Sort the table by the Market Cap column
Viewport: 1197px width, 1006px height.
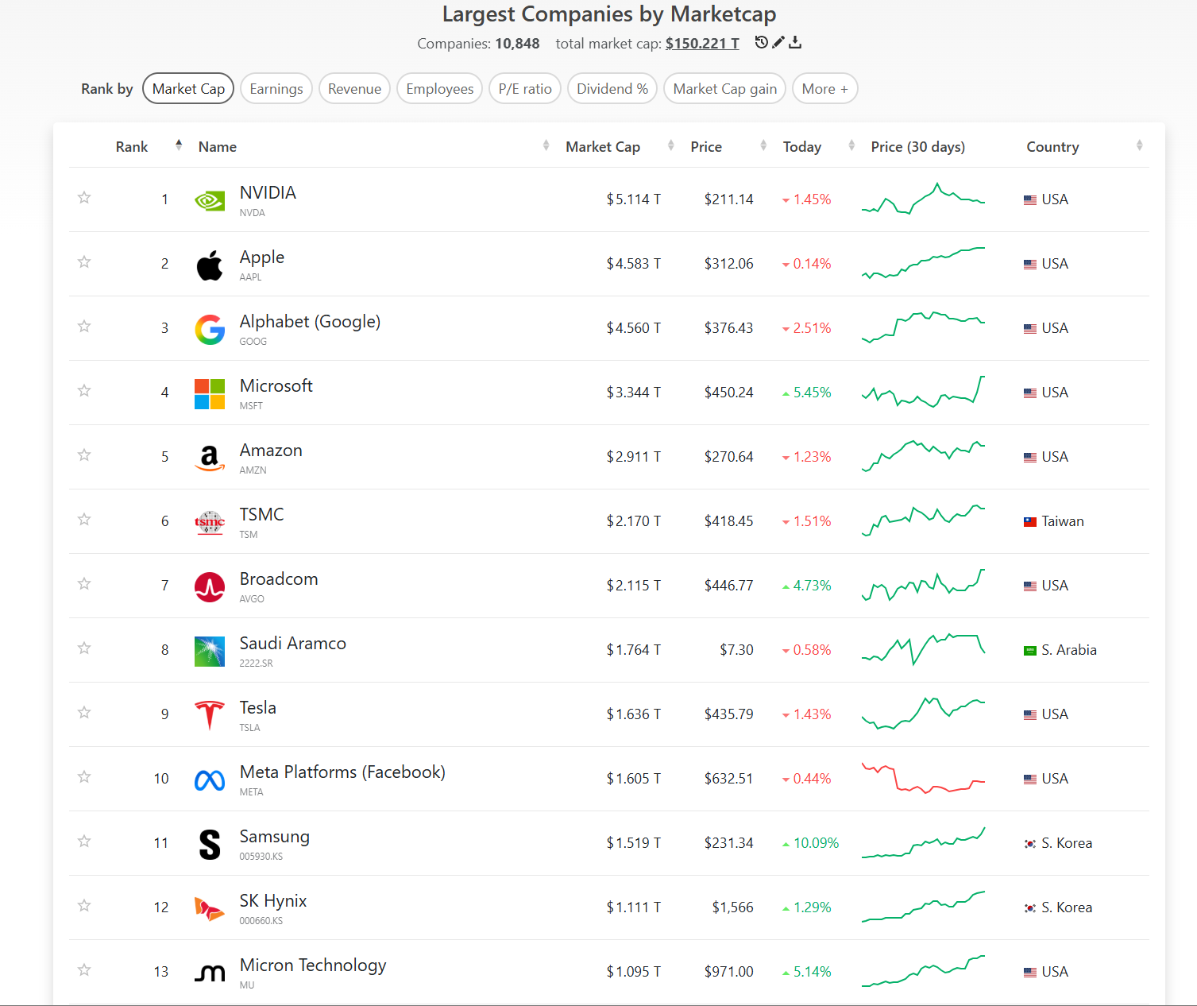[x=603, y=147]
